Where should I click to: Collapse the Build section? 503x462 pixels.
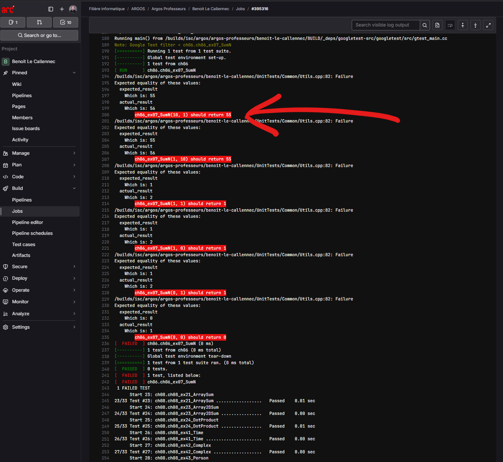(40, 188)
